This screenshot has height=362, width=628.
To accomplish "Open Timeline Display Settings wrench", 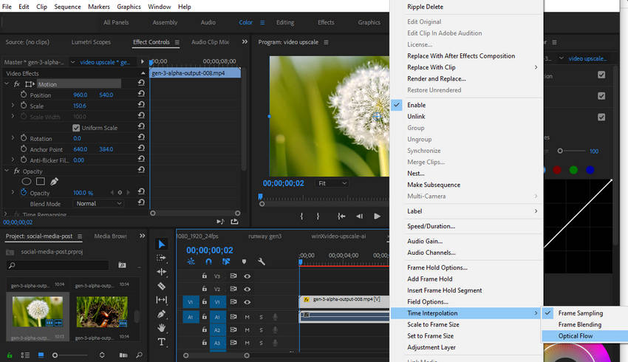I will coord(261,262).
